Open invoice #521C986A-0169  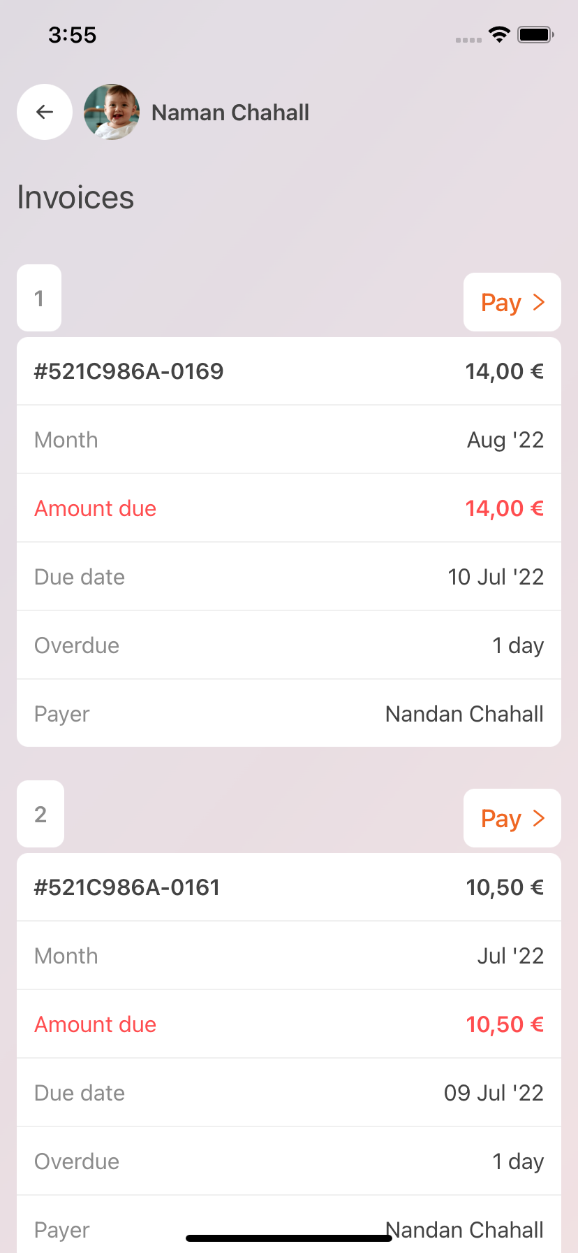click(x=289, y=371)
